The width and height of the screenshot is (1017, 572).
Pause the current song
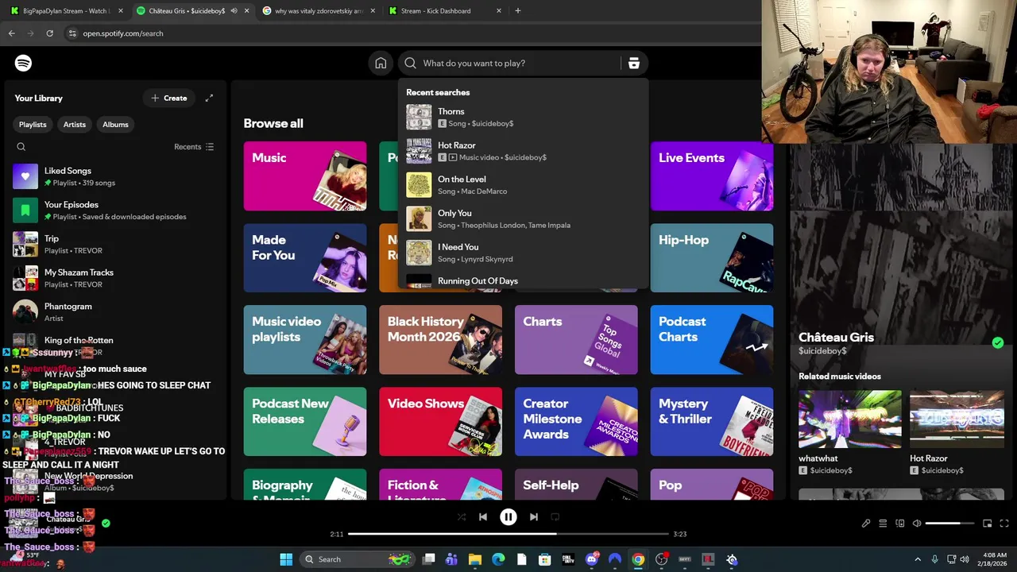coord(508,516)
